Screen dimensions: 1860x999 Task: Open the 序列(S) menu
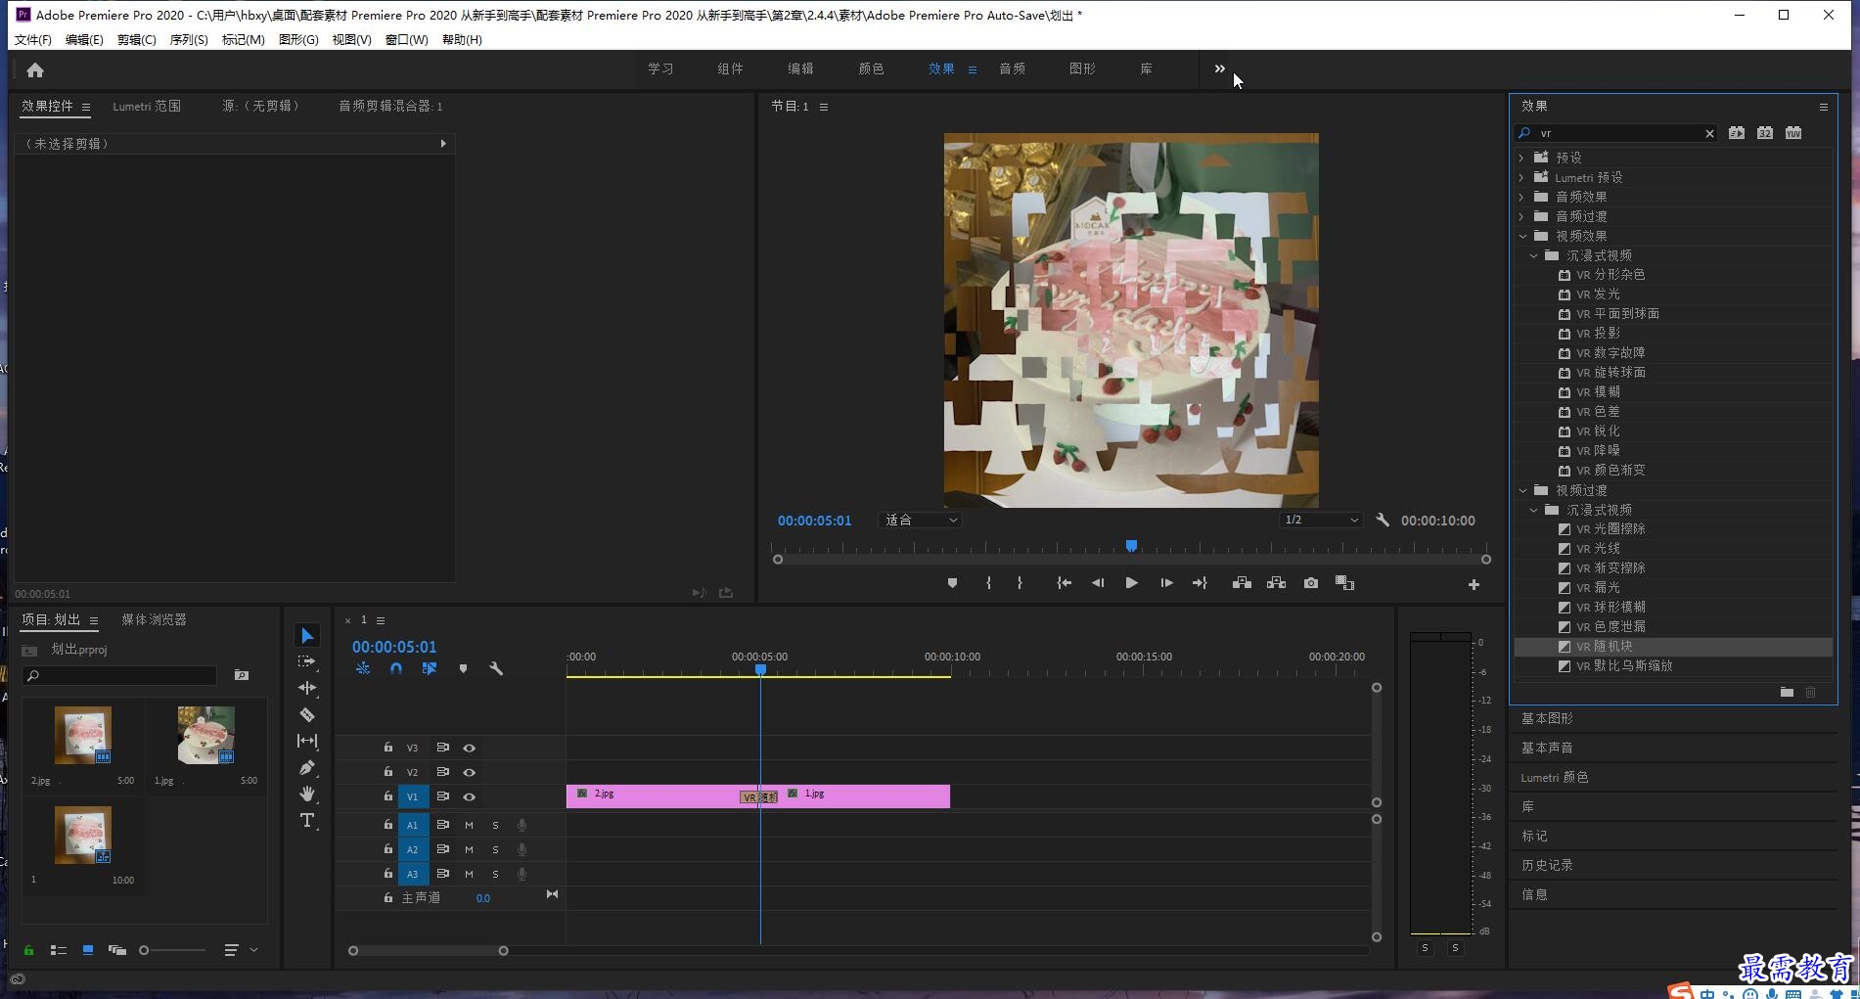coord(189,40)
